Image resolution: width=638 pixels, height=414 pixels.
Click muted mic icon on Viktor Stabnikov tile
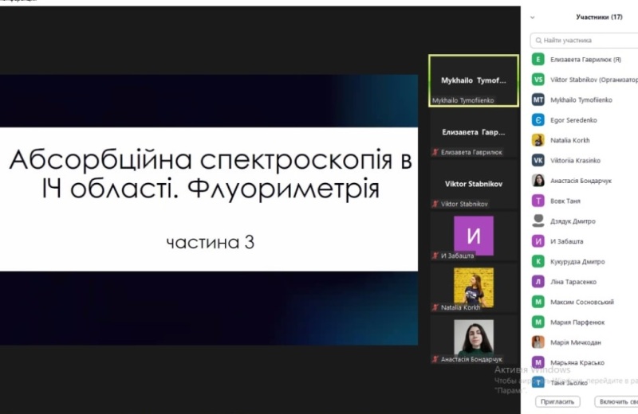(435, 204)
